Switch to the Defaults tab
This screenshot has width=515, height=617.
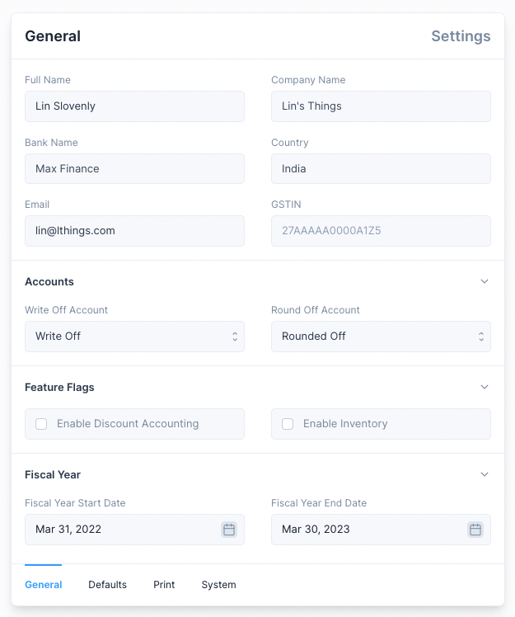107,585
